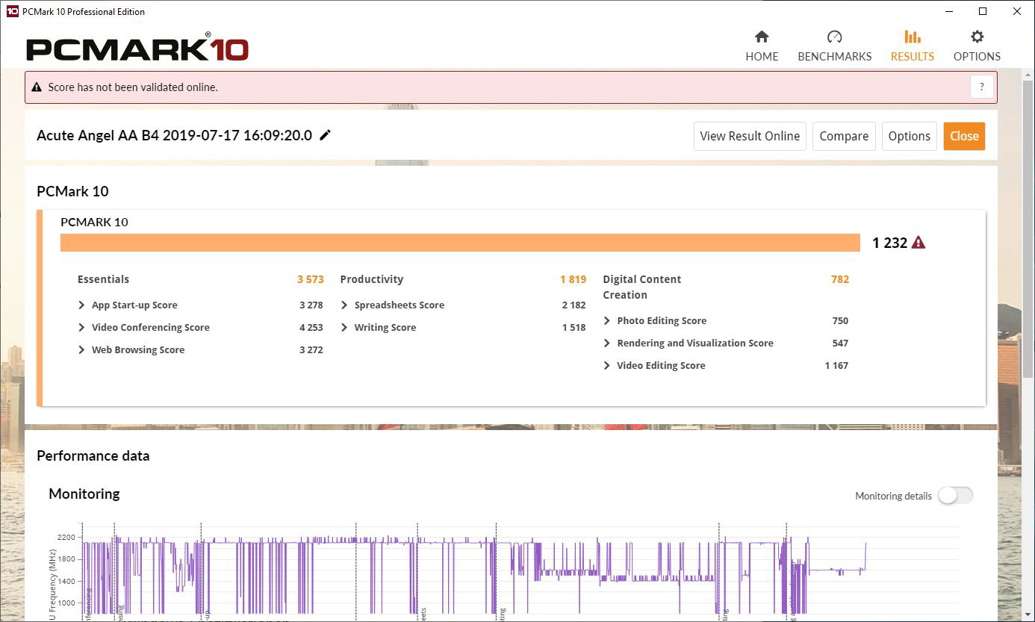Click the pencil edit icon beside result name
Screen dimensions: 1035x622
tap(325, 135)
